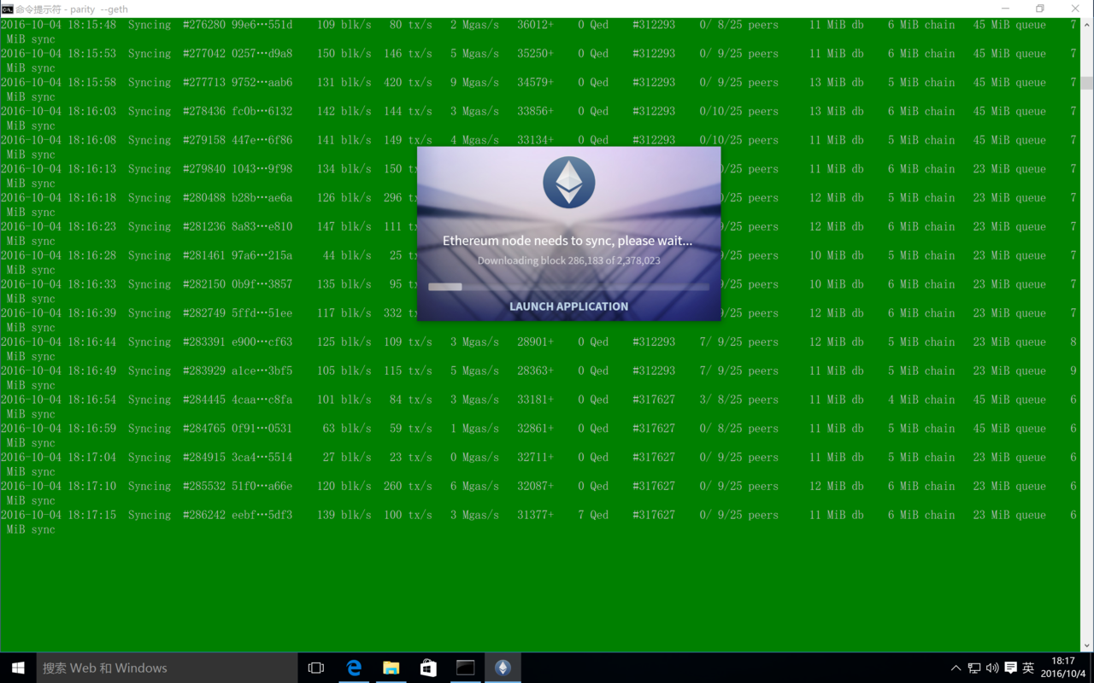This screenshot has height=683, width=1094.
Task: Click the "7 Qed" value in the last line
Action: (593, 516)
